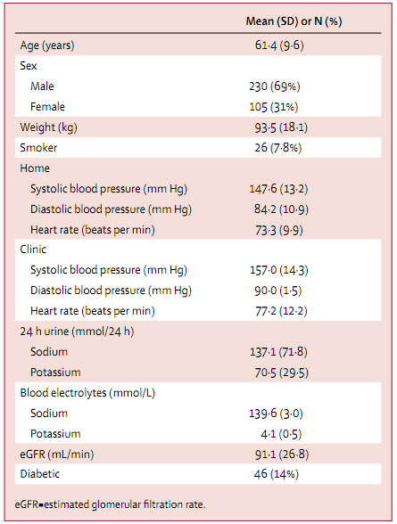Select the Home section heading

point(35,168)
